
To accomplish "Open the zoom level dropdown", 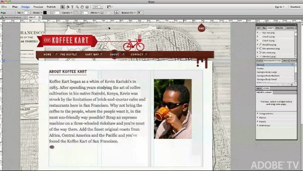I will (102, 7).
